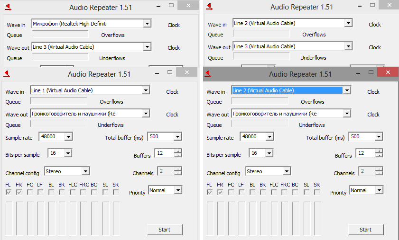Viewport: 399px width, 240px height.
Task: Increase Buffers value in Line 1 window
Action: point(178,151)
